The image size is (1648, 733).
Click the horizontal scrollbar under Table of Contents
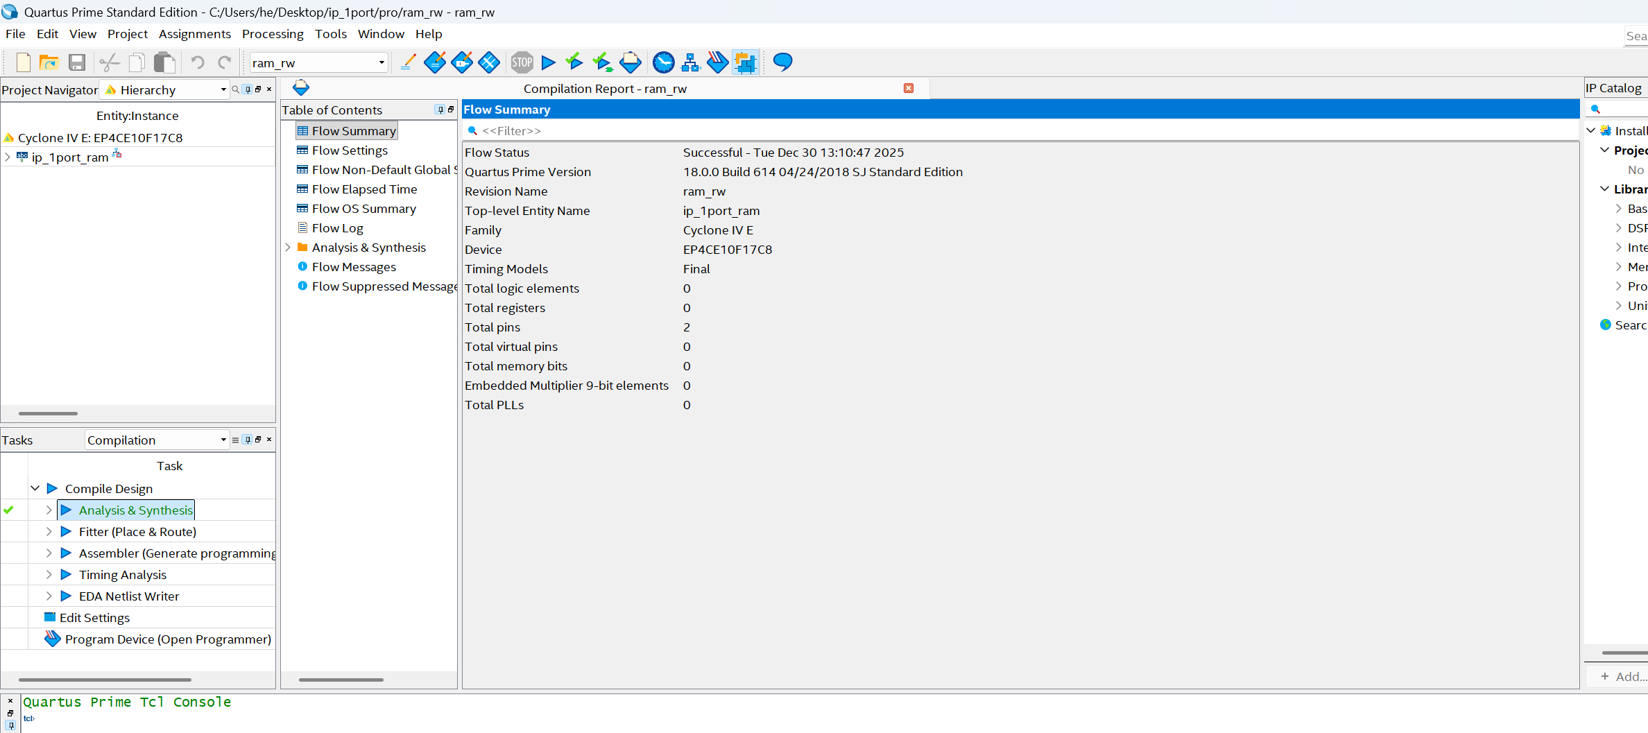[341, 680]
